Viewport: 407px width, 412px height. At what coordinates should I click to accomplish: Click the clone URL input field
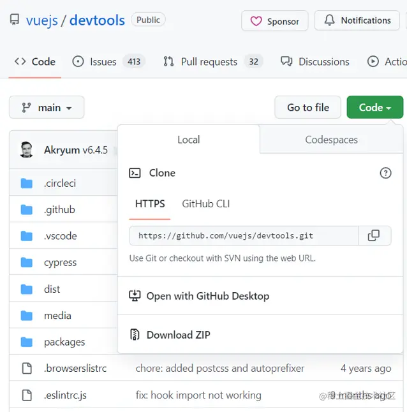click(x=244, y=236)
